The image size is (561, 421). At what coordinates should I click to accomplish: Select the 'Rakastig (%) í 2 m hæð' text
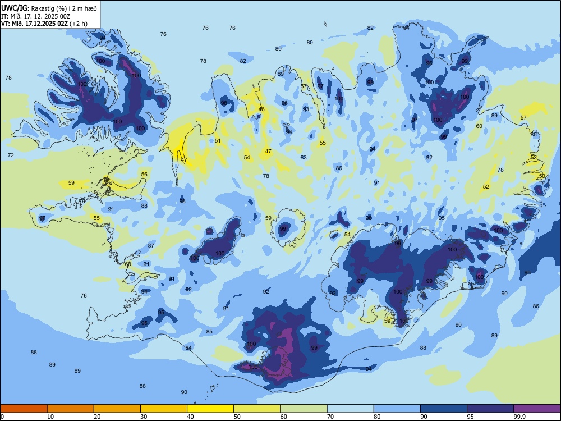(64, 8)
